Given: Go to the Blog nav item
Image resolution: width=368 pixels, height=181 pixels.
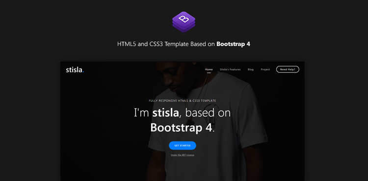Looking at the screenshot, I should (x=251, y=69).
